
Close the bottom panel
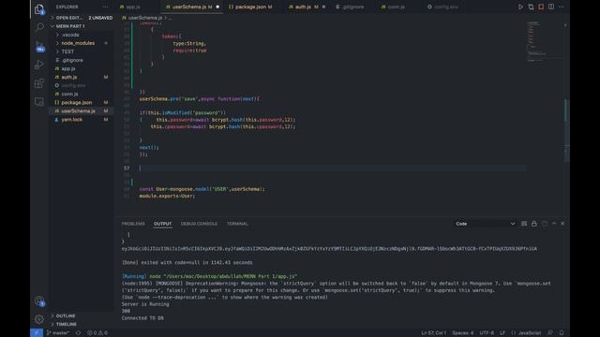[562, 224]
